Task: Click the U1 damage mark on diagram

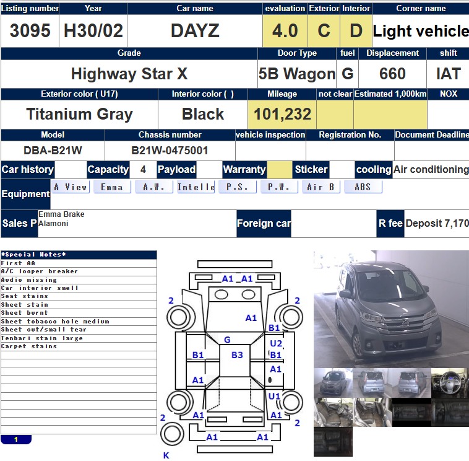Action: click(274, 396)
